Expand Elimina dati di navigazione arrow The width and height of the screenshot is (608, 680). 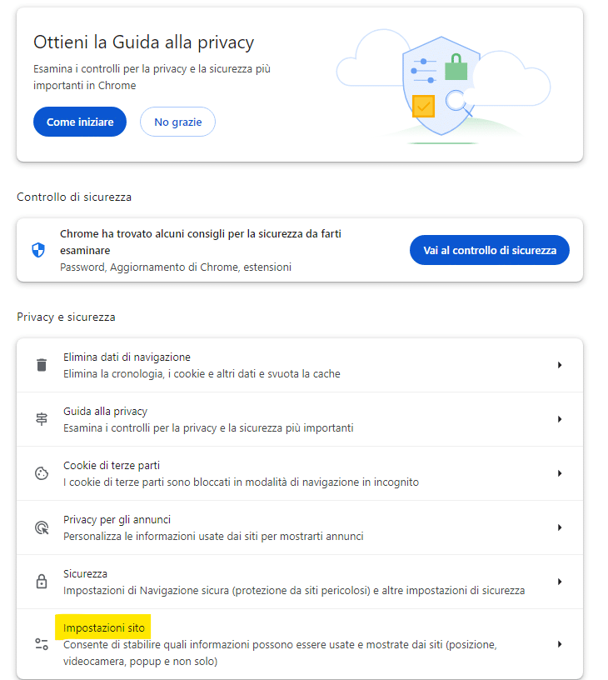click(560, 365)
